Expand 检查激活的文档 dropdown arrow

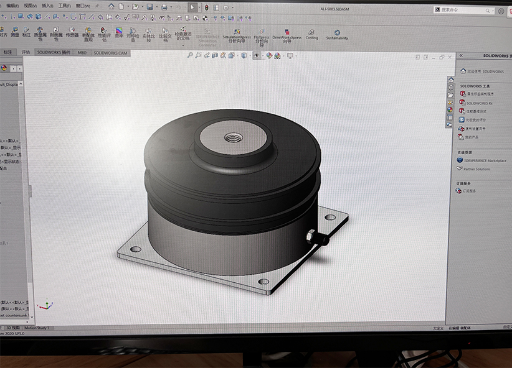coord(183,45)
